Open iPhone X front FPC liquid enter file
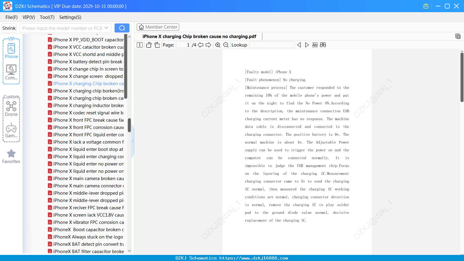The image size is (464, 261). (86, 135)
